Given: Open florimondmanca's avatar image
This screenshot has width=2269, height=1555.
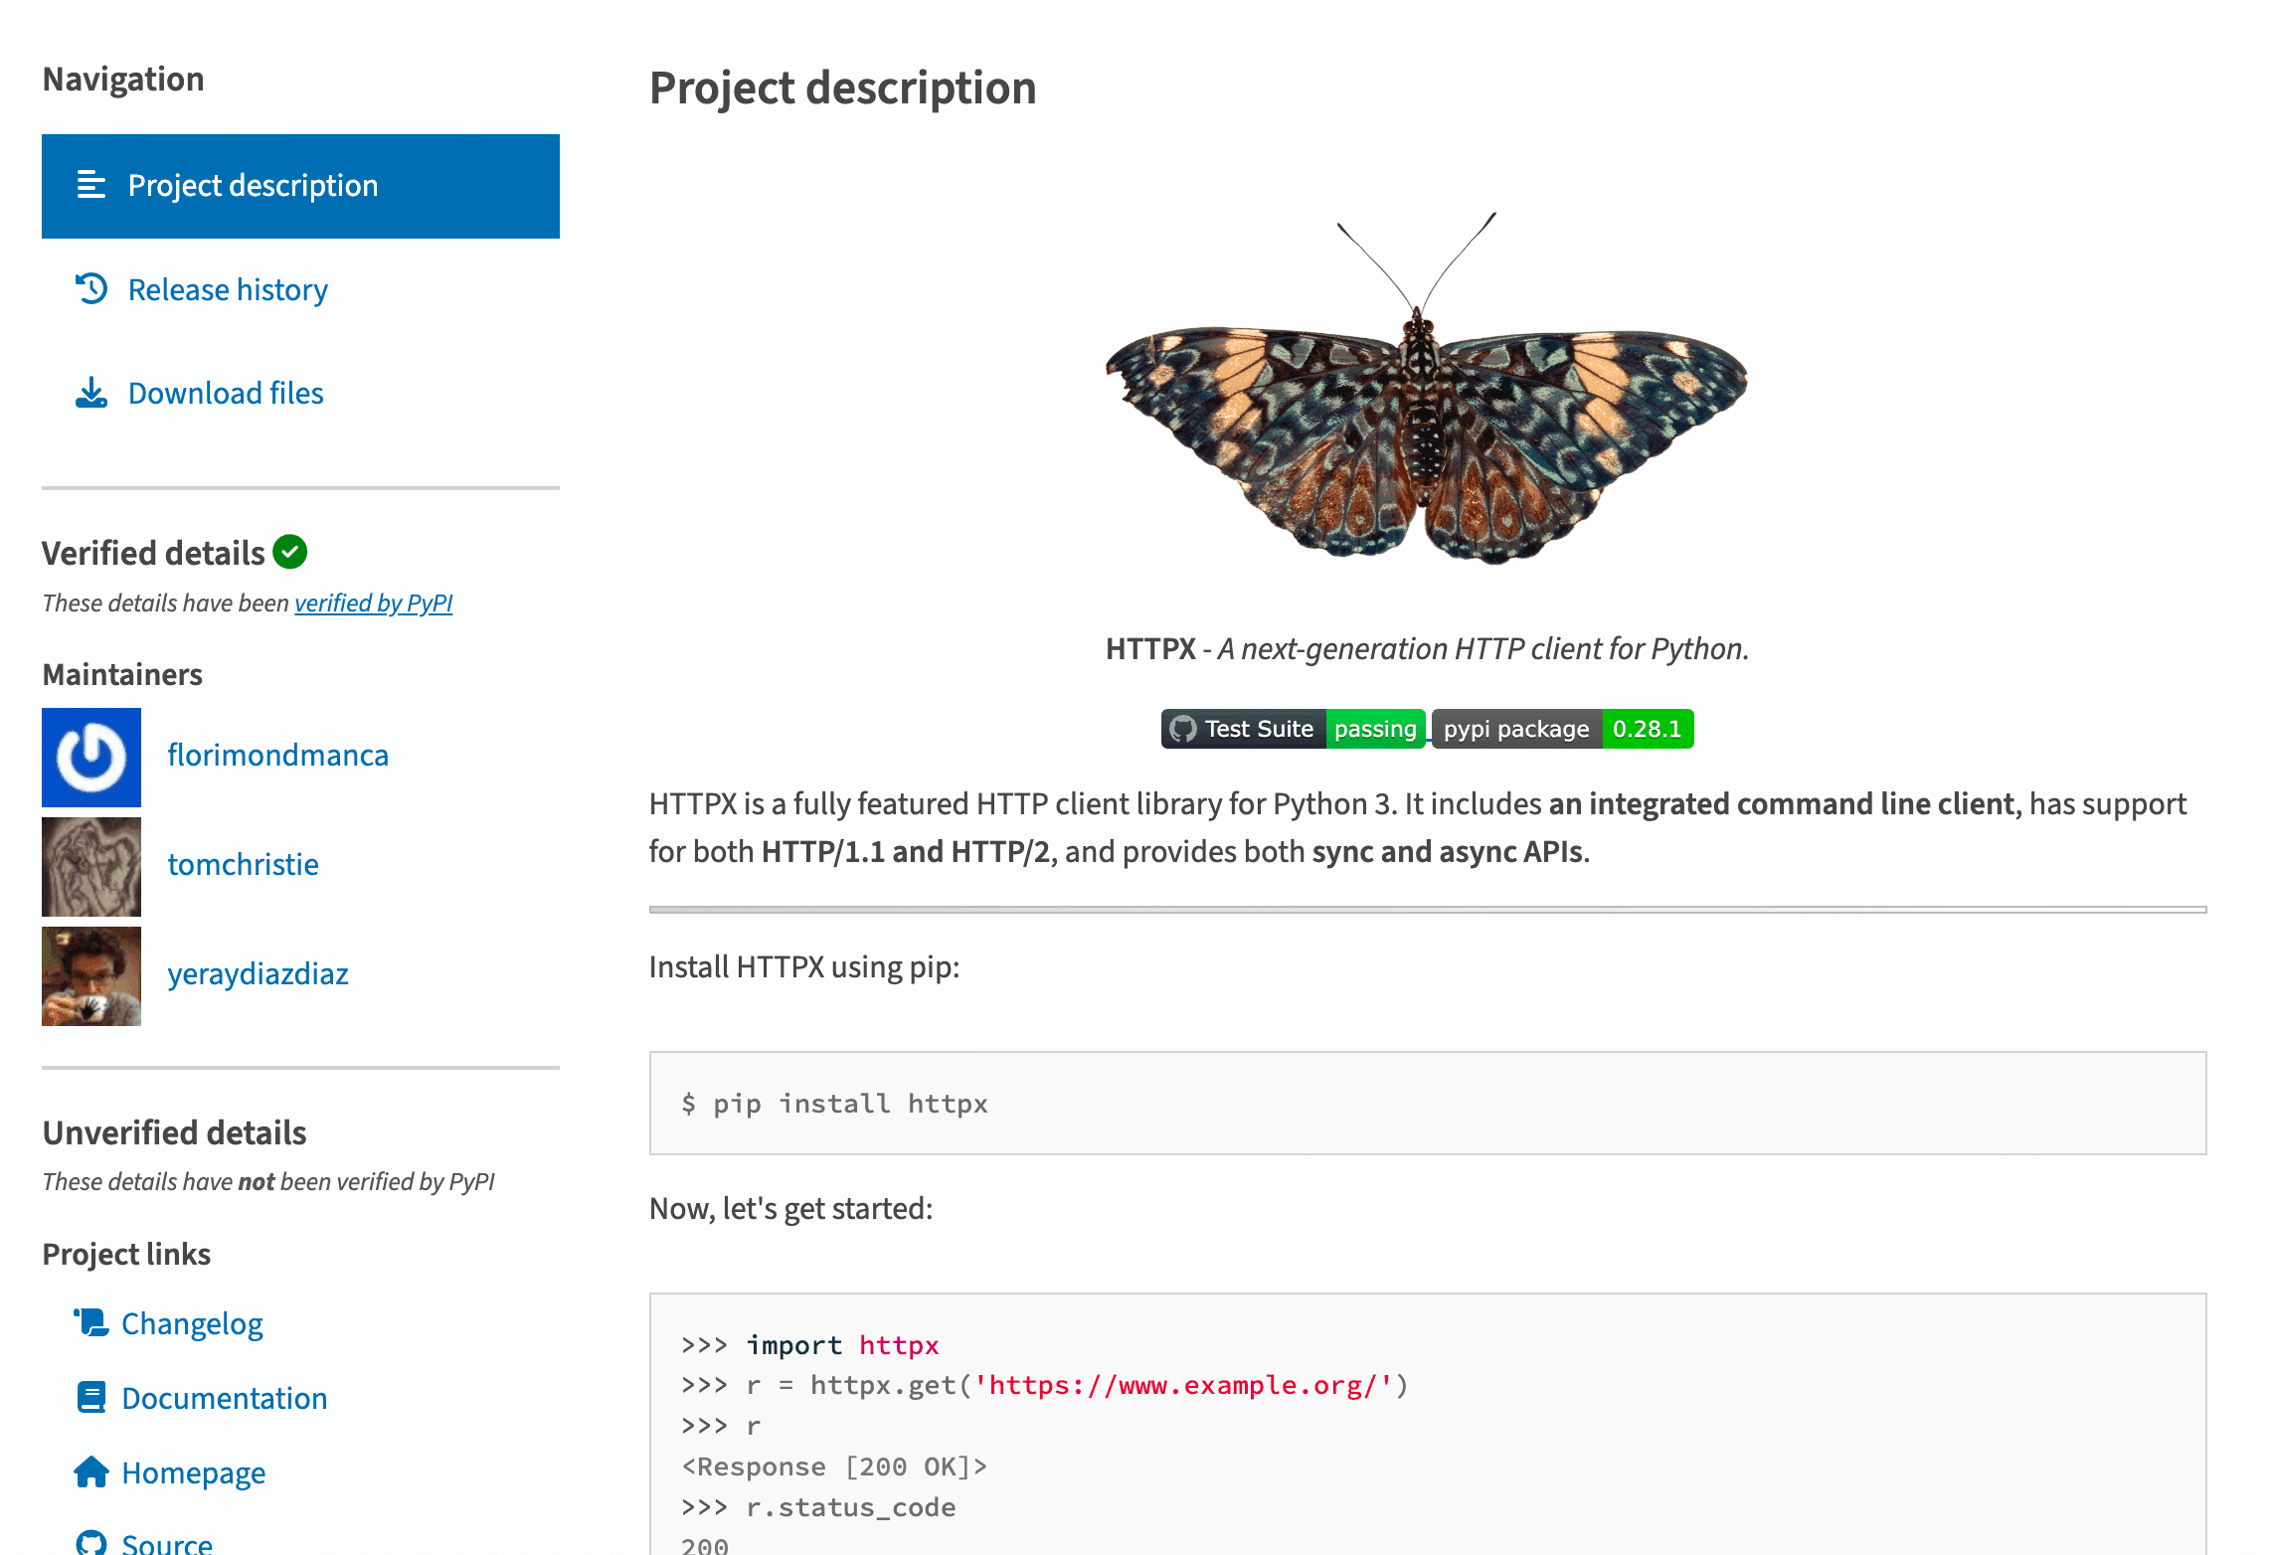Looking at the screenshot, I should click(91, 758).
